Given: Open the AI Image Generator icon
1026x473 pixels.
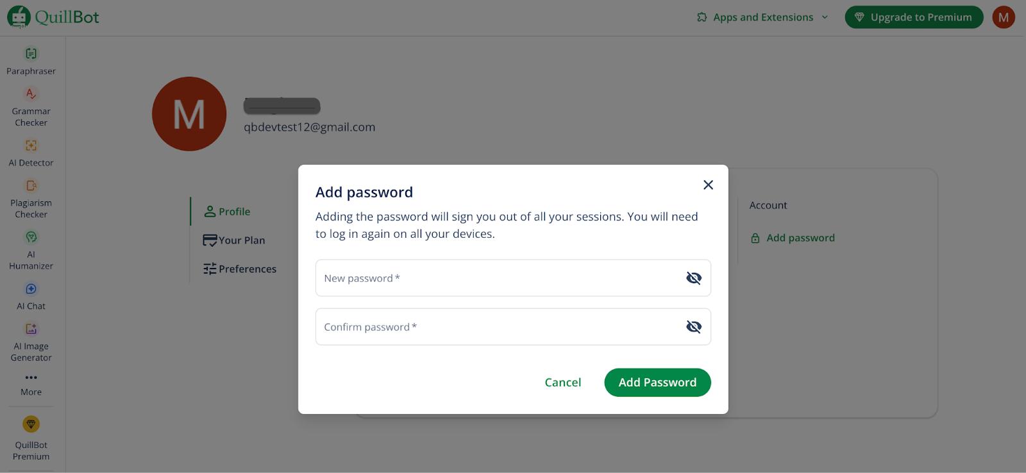Looking at the screenshot, I should (31, 329).
